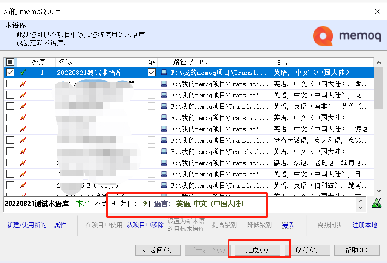The width and height of the screenshot is (387, 263).
Task: Click the lightning icon of the row ending with 德语
Action: [23, 129]
